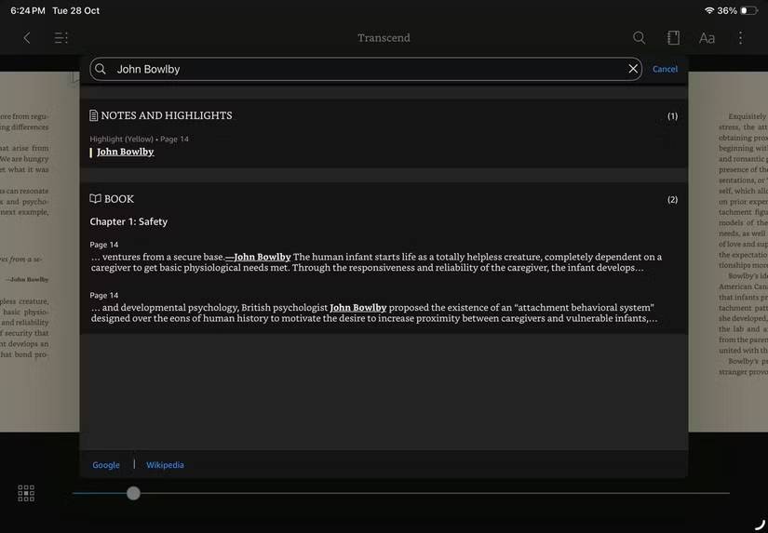Select the Chapter 1: Safety heading
Screen dimensions: 768x533
click(128, 221)
